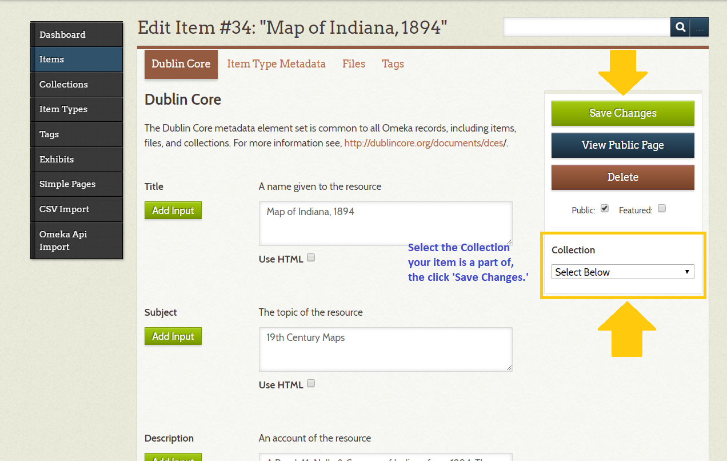Uncheck the Public checkbox
This screenshot has height=461, width=727.
[x=605, y=209]
